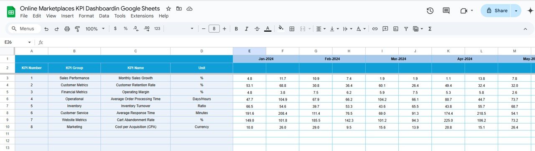535x151 pixels.
Task: Open Share options dropdown arrow
Action: click(x=517, y=11)
